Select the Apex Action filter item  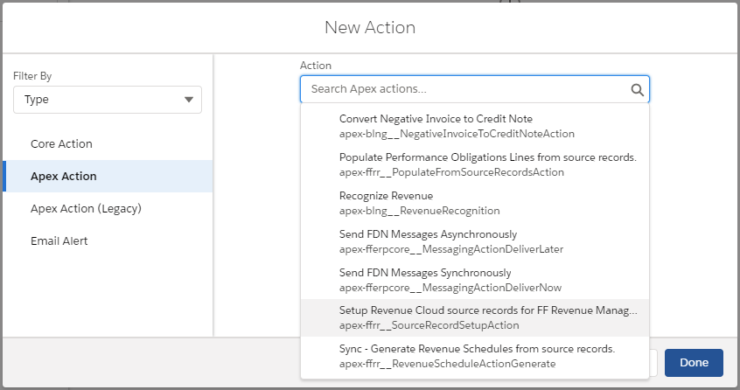pyautogui.click(x=64, y=176)
